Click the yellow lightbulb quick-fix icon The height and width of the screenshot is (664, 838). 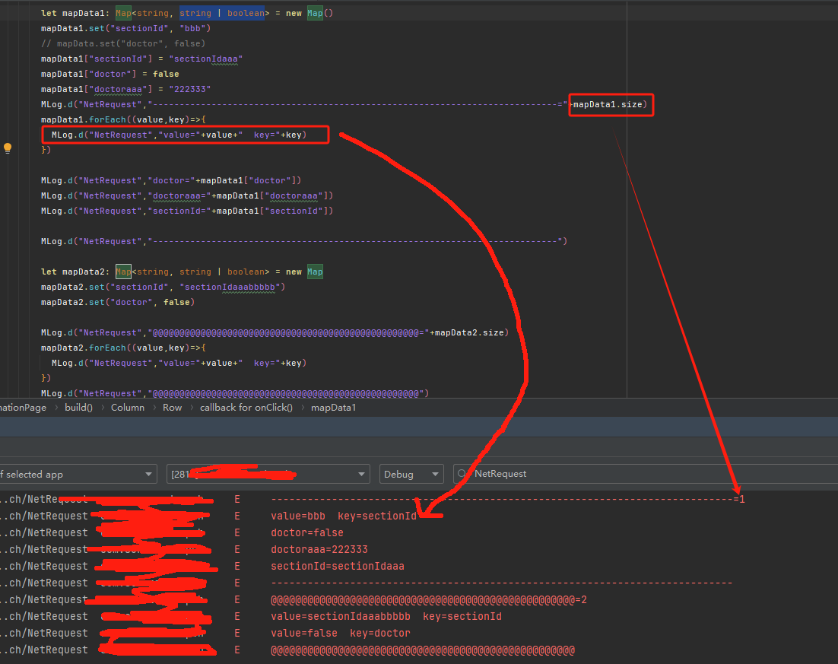tap(8, 148)
